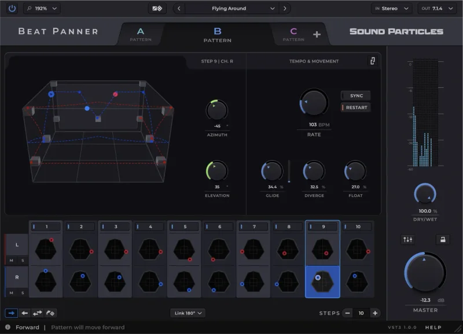Click the Float knob
Viewport: 463px width, 334px height.
click(355, 170)
